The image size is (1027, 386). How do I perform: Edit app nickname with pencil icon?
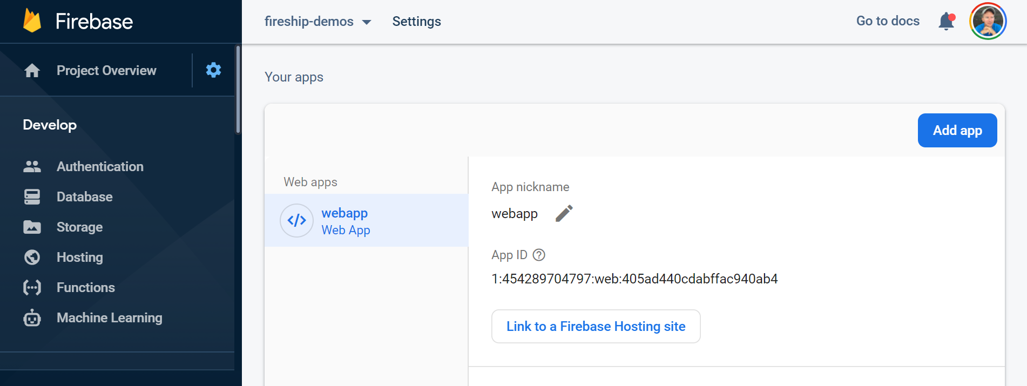pyautogui.click(x=564, y=214)
